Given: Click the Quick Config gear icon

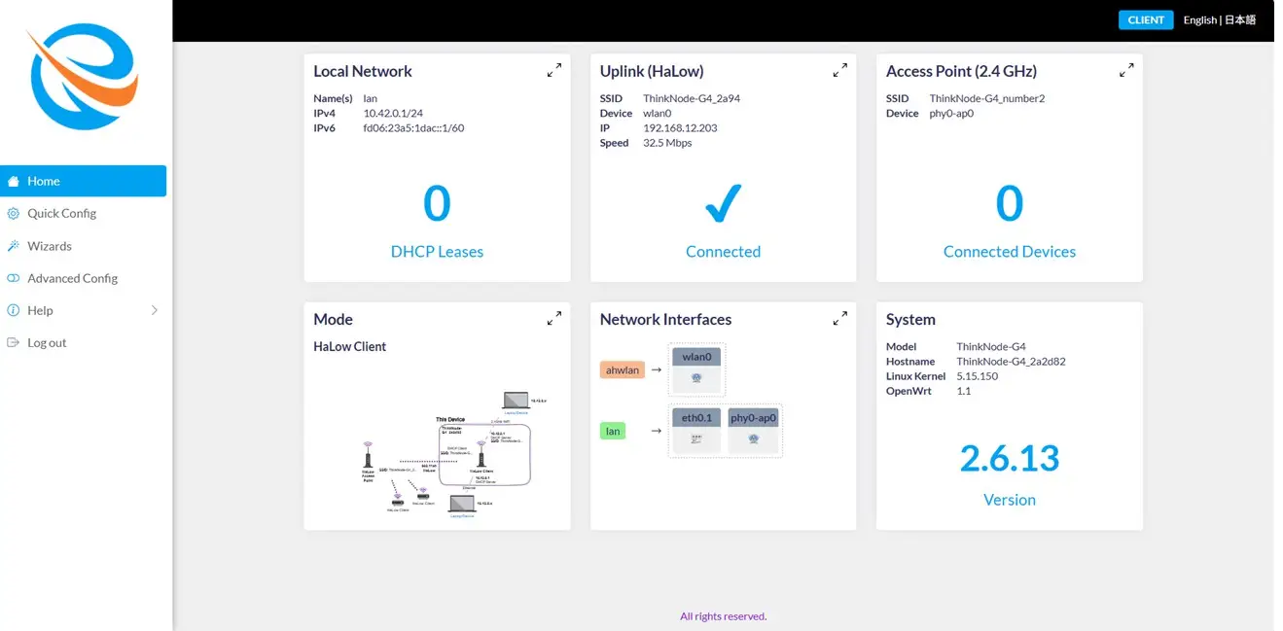Looking at the screenshot, I should [x=14, y=213].
